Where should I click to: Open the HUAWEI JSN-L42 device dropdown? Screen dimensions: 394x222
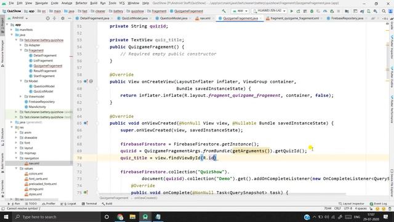coord(269,11)
